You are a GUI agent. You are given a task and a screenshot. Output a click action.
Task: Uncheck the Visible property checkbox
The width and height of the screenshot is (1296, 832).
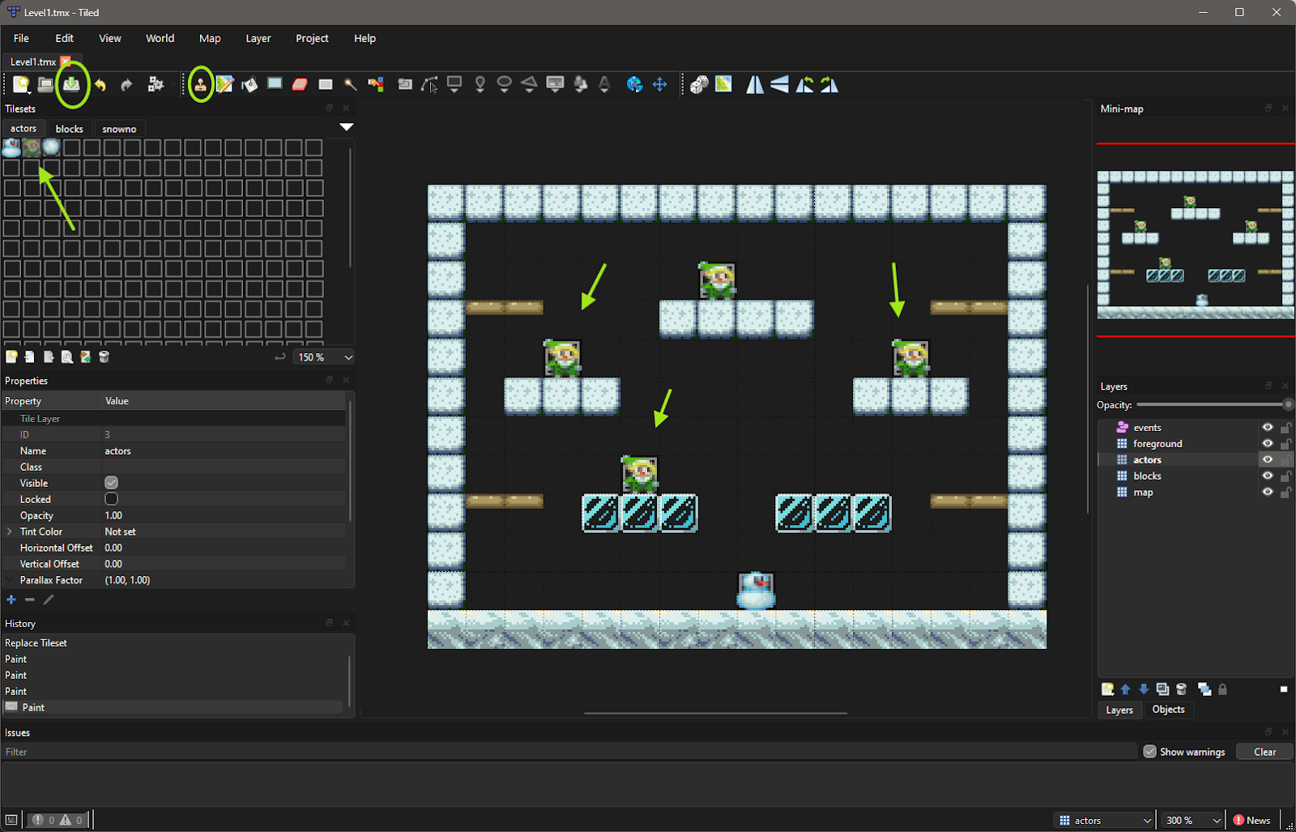pos(112,483)
